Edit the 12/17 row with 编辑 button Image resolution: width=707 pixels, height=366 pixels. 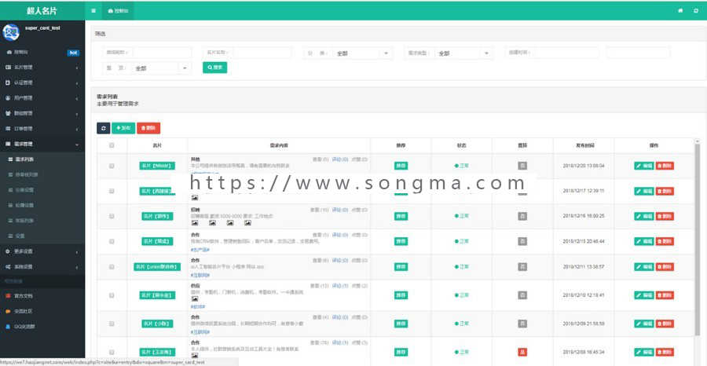[x=644, y=191]
